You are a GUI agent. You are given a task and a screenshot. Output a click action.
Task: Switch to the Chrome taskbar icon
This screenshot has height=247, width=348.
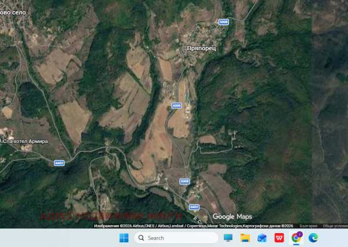[296, 238]
